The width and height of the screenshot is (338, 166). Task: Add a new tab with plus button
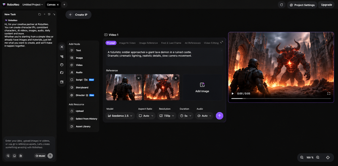tap(64, 5)
